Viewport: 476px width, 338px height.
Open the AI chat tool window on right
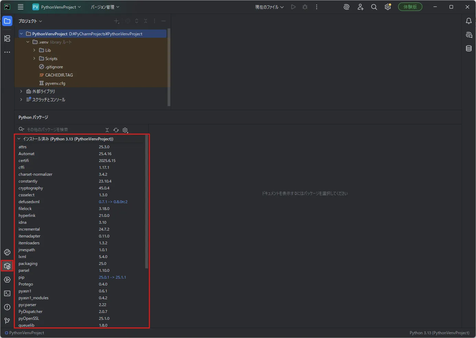[x=469, y=35]
